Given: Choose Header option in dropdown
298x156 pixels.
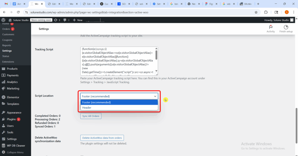Looking at the screenshot, I should tap(119, 108).
